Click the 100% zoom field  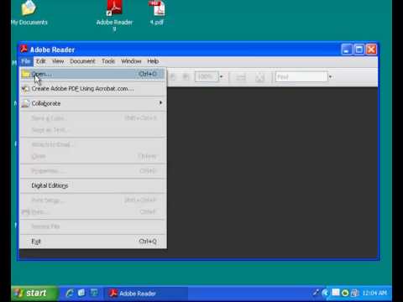click(x=207, y=76)
